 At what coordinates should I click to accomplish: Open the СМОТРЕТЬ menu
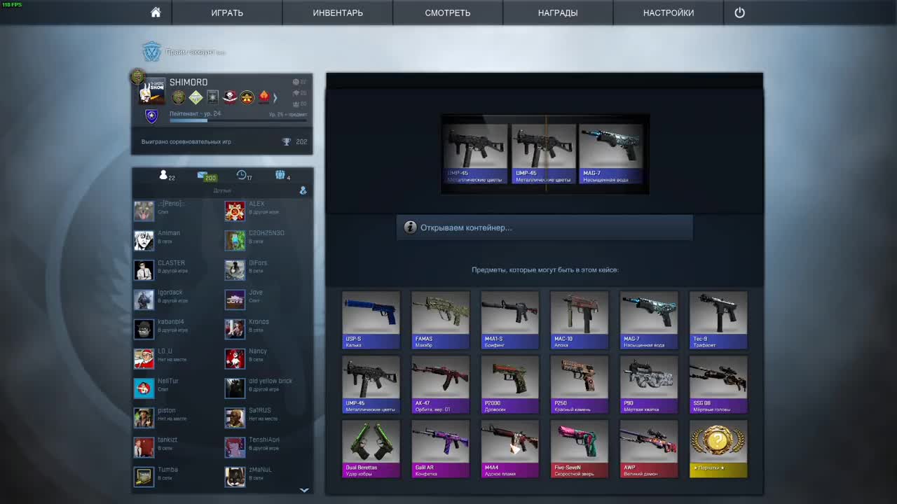(x=448, y=13)
